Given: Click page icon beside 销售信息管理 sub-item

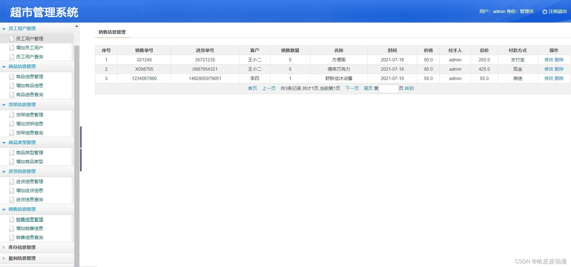Looking at the screenshot, I should coord(12,219).
